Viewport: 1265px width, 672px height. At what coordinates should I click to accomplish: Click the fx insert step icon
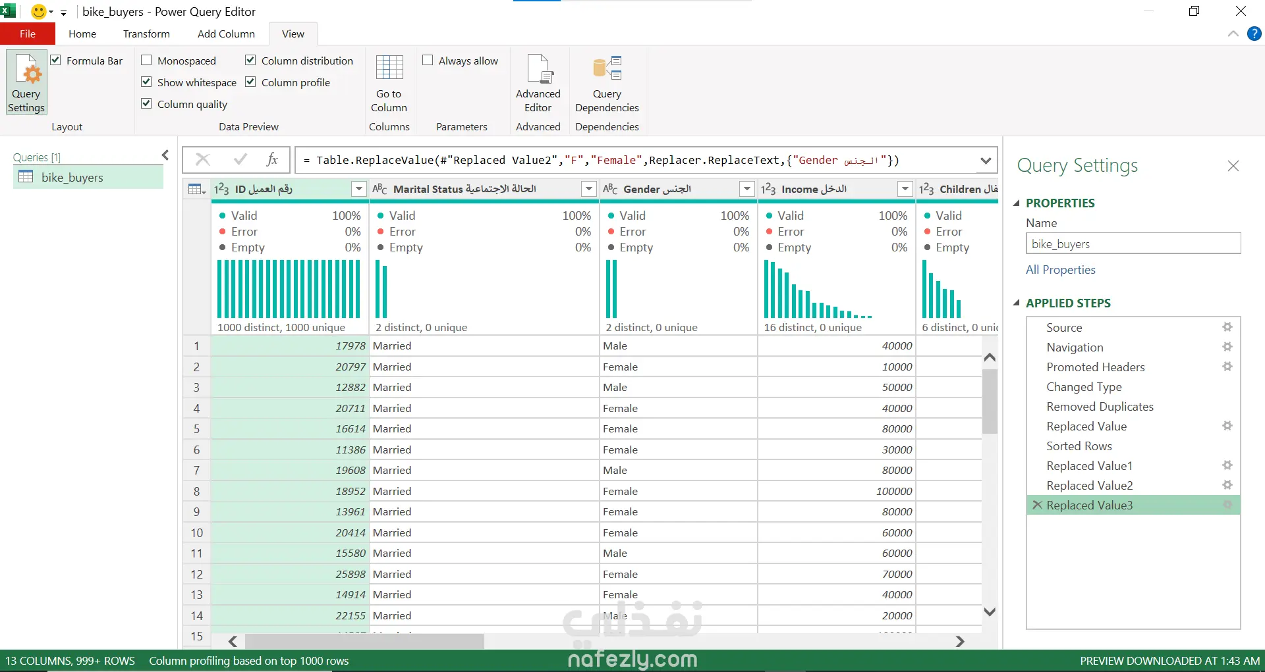[x=271, y=160]
